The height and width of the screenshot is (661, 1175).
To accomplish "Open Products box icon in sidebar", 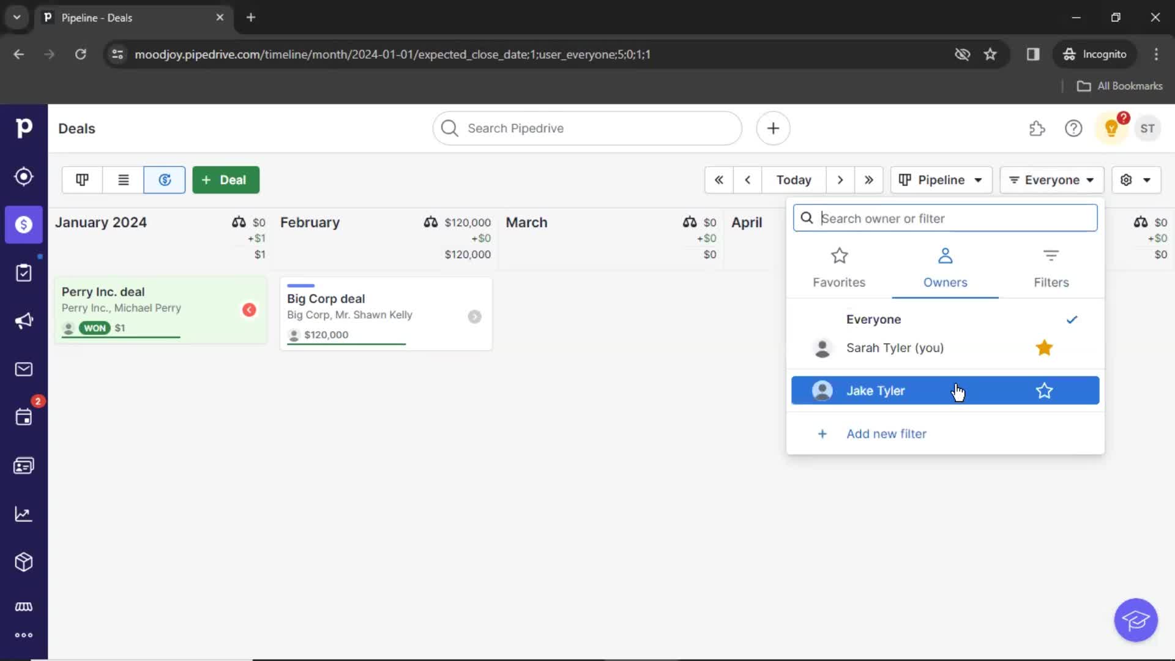I will point(24,562).
